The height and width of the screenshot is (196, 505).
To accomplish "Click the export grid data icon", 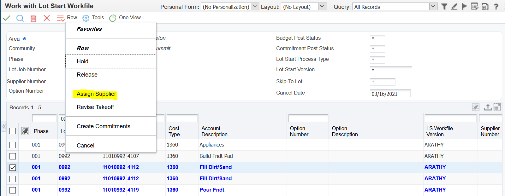I will point(488,107).
